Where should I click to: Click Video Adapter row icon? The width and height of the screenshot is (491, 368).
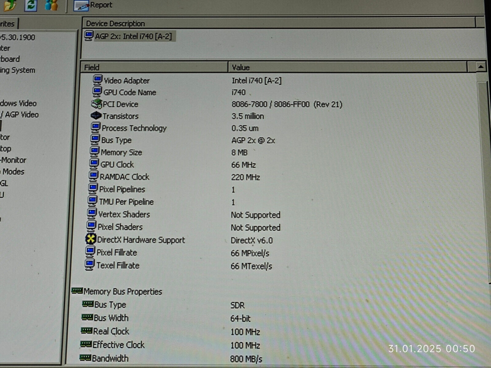[98, 80]
